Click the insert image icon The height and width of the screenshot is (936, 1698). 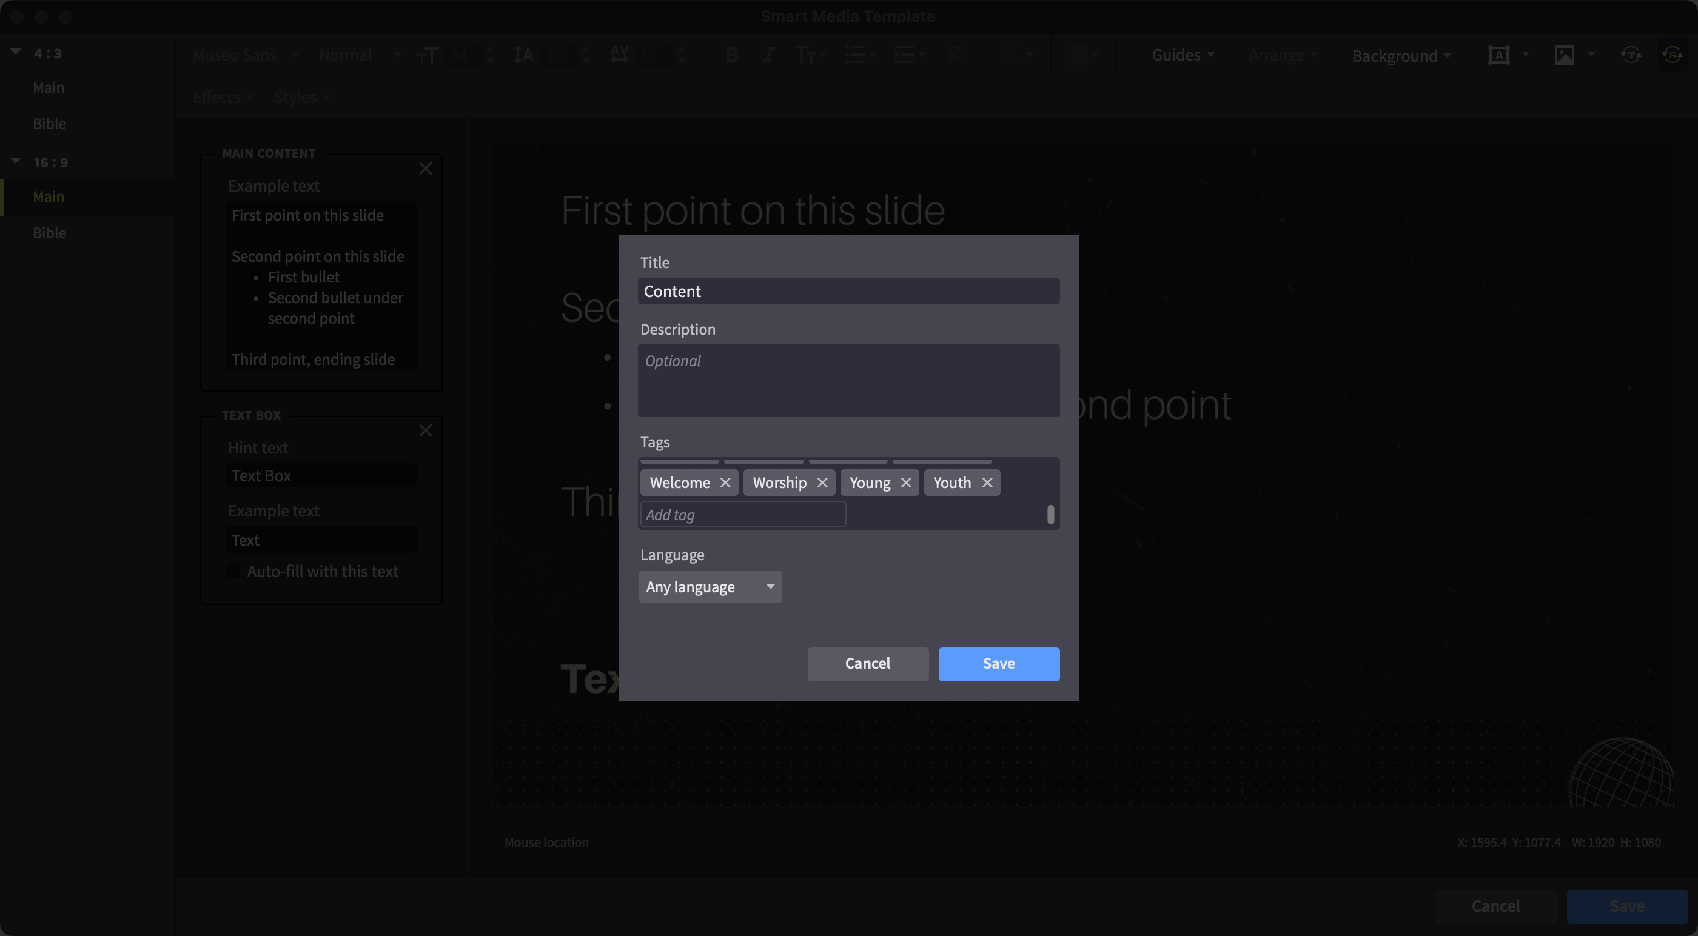1563,55
